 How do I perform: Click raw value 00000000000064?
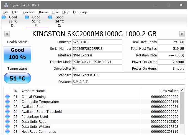[x=165, y=107]
